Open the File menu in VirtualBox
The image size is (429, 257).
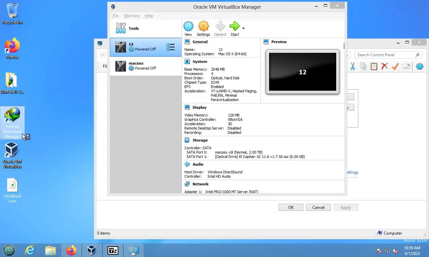116,16
